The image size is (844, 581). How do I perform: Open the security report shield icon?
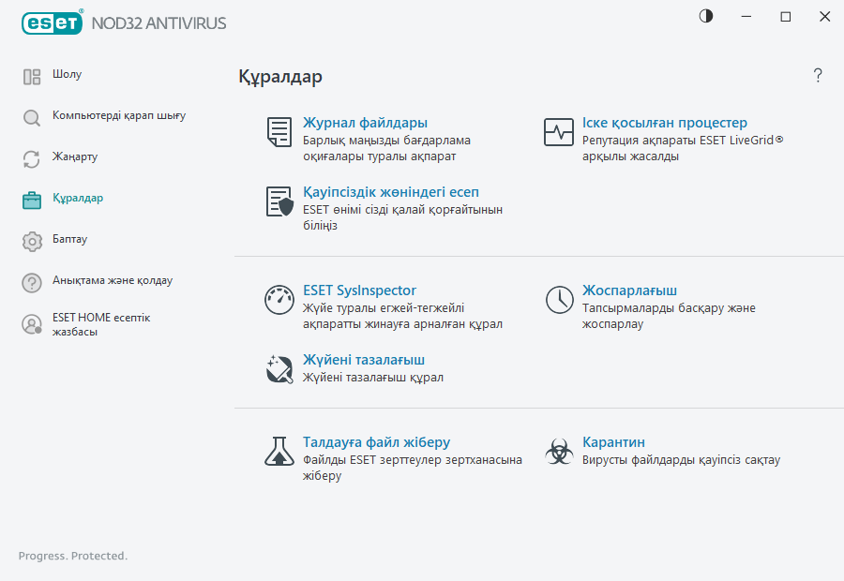click(x=279, y=201)
